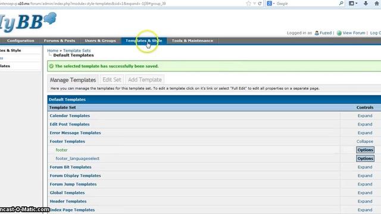Click the Error Message Templates name link

click(75, 133)
